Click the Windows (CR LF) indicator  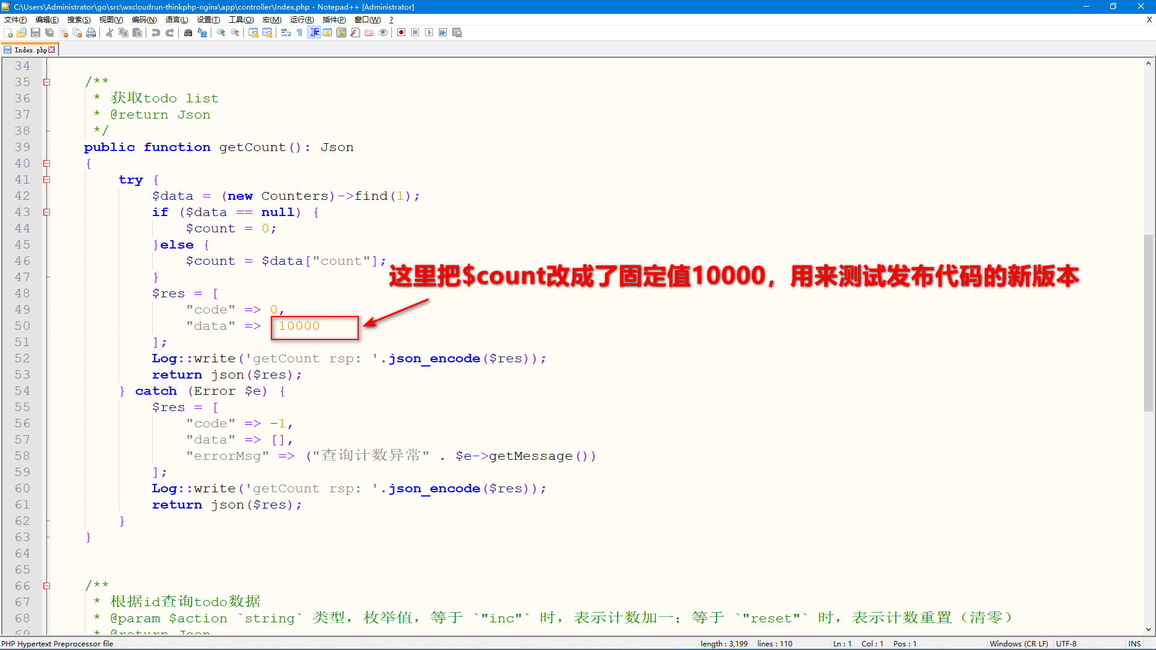pos(1019,643)
